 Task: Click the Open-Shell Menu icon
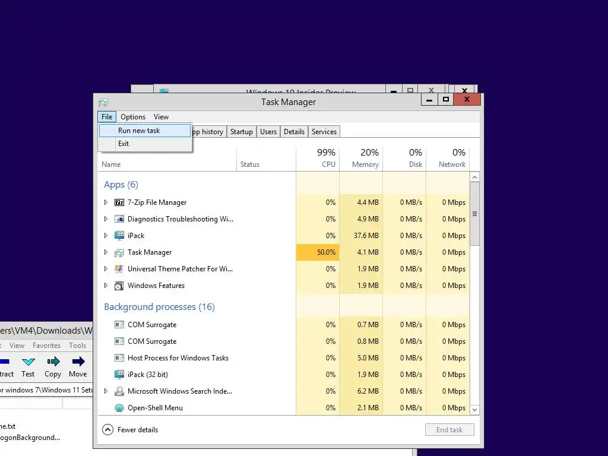click(119, 408)
